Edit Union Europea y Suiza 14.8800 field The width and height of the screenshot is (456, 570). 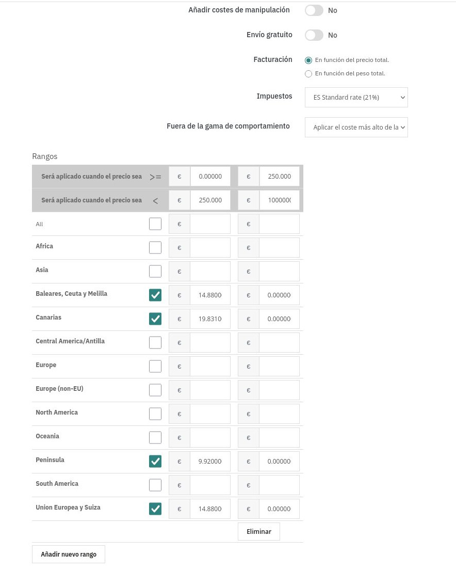click(210, 509)
